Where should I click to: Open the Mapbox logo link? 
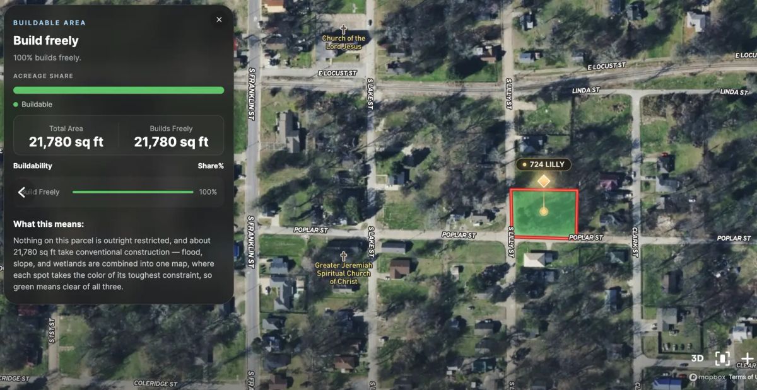(x=707, y=377)
